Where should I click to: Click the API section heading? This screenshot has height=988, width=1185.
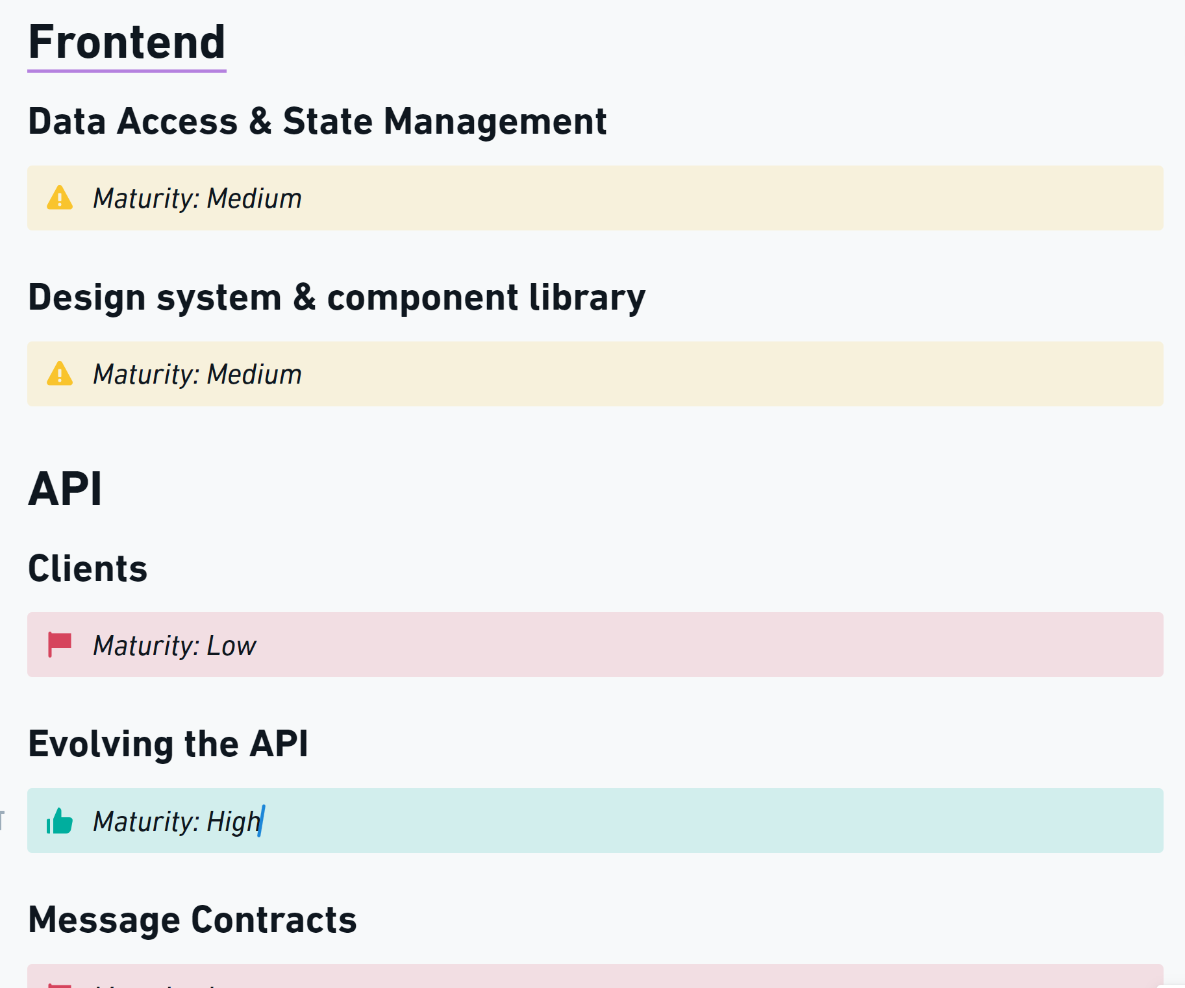(x=65, y=489)
